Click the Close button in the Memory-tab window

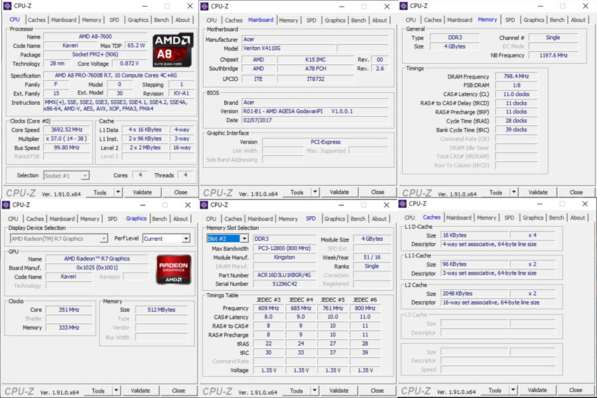pos(576,192)
